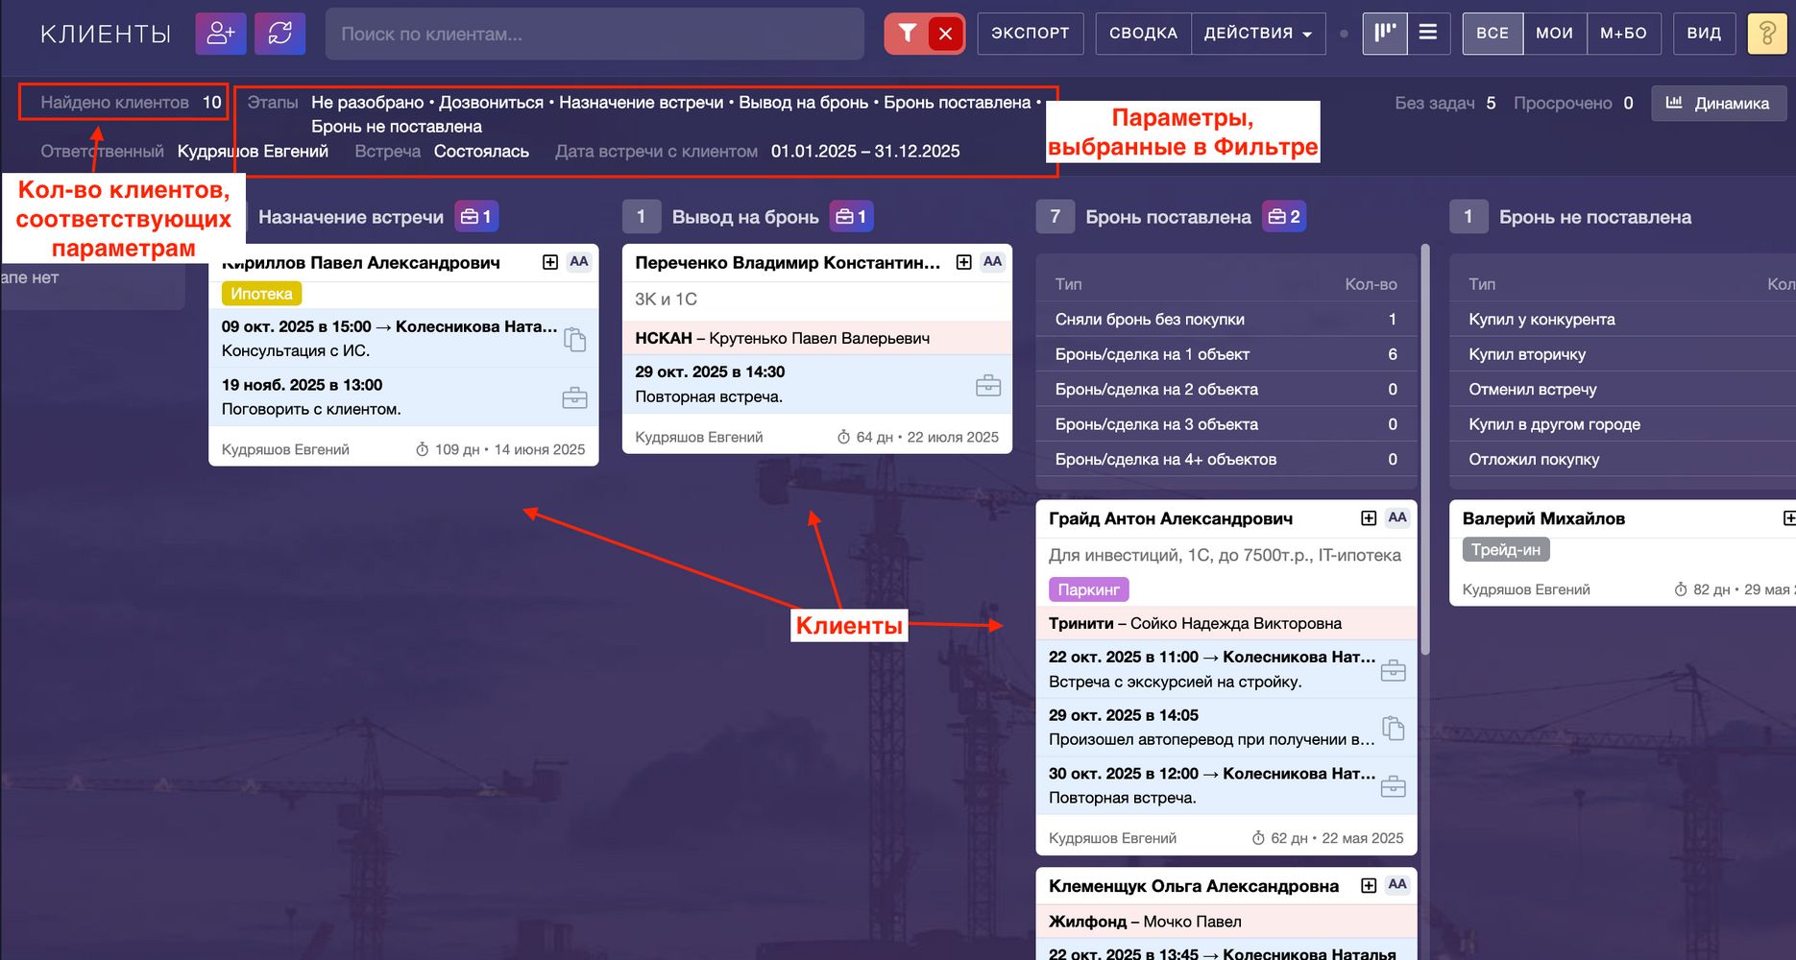Click the briefcase badge on Вывод на бронь column
This screenshot has width=1796, height=960.
coord(852,217)
